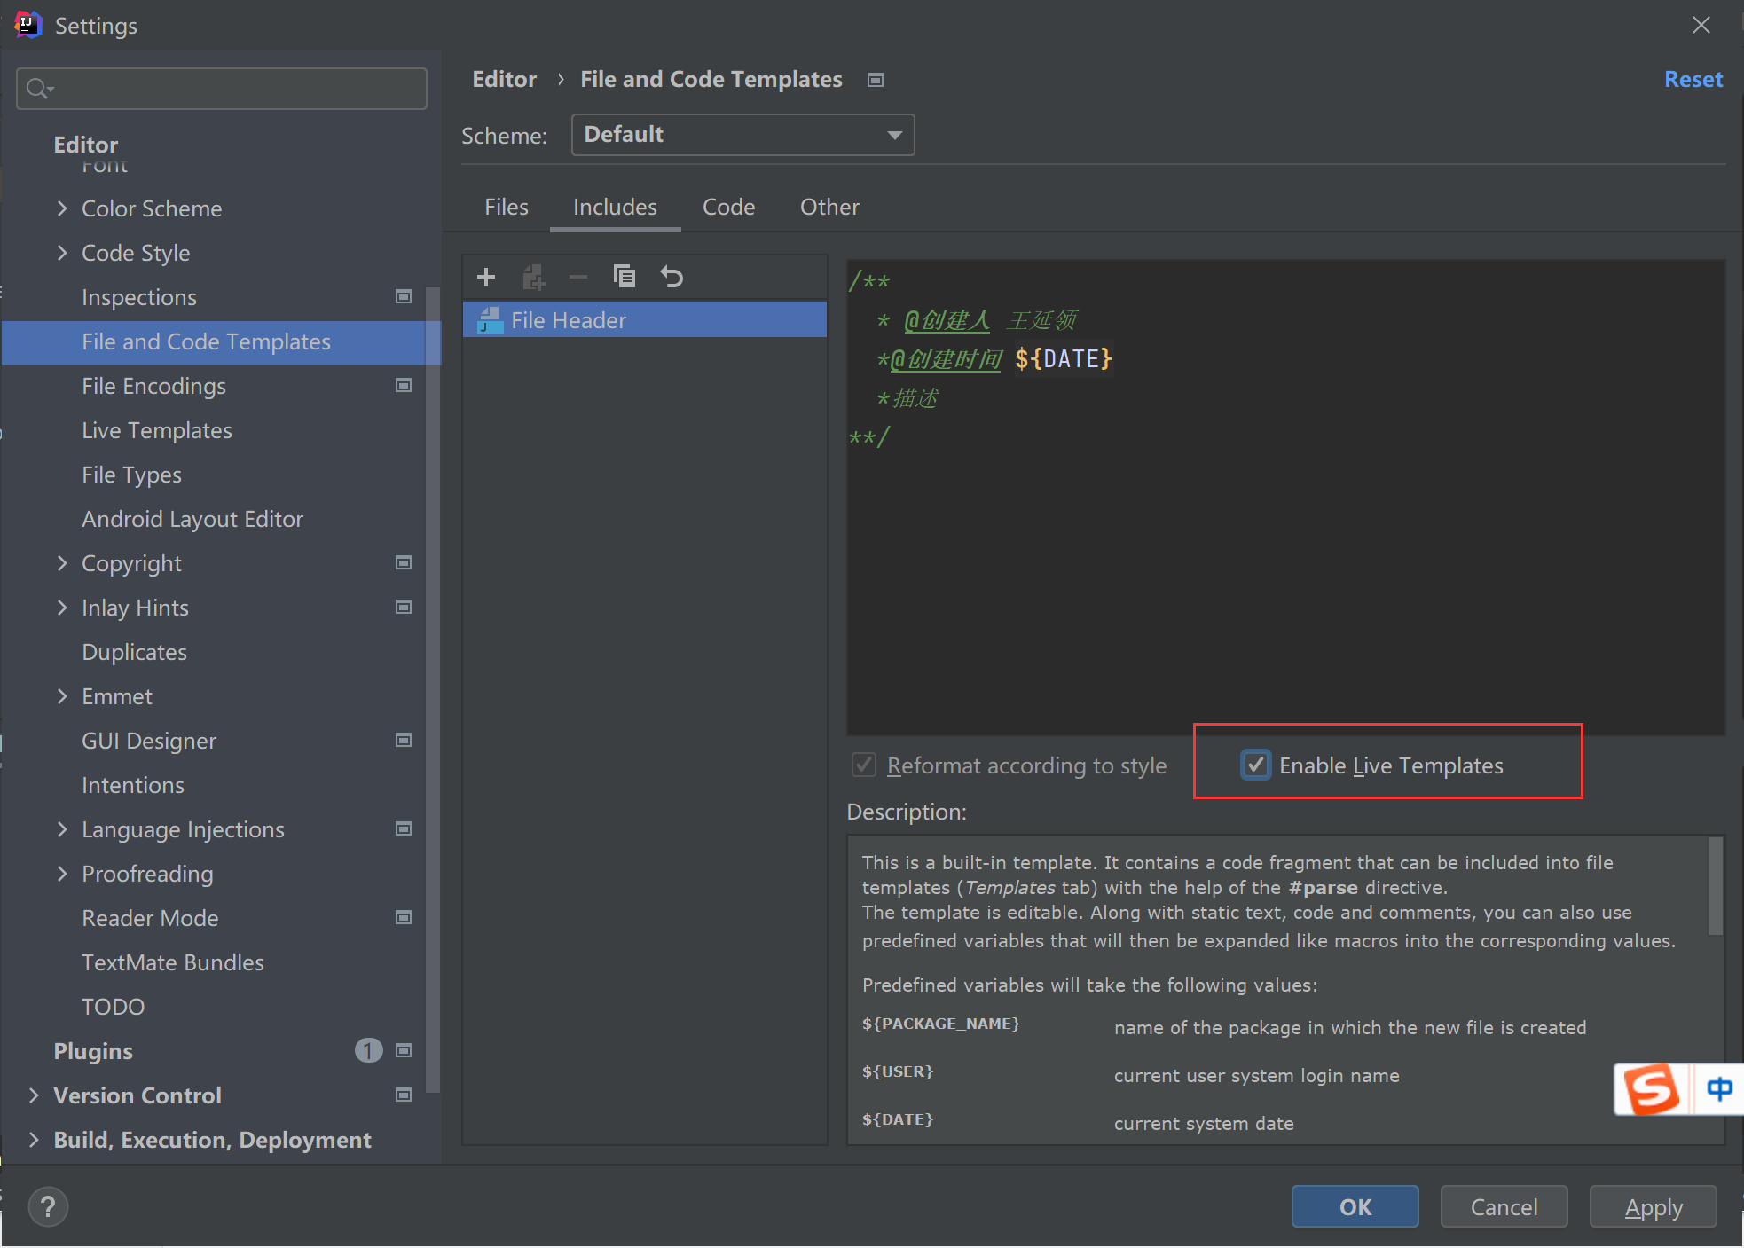This screenshot has height=1248, width=1744.
Task: Switch to the Files tab
Action: point(507,208)
